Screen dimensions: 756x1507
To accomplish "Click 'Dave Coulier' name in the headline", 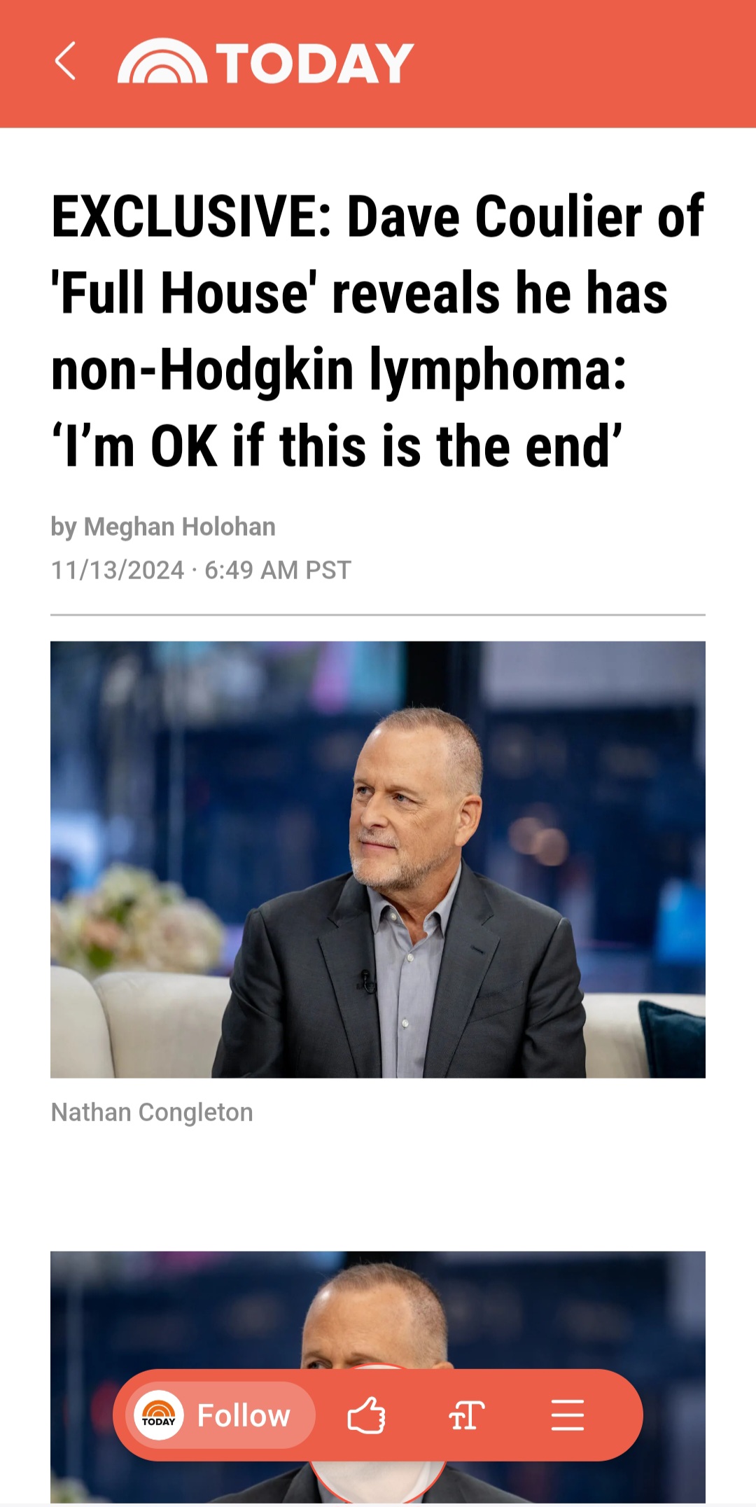I will pyautogui.click(x=494, y=217).
